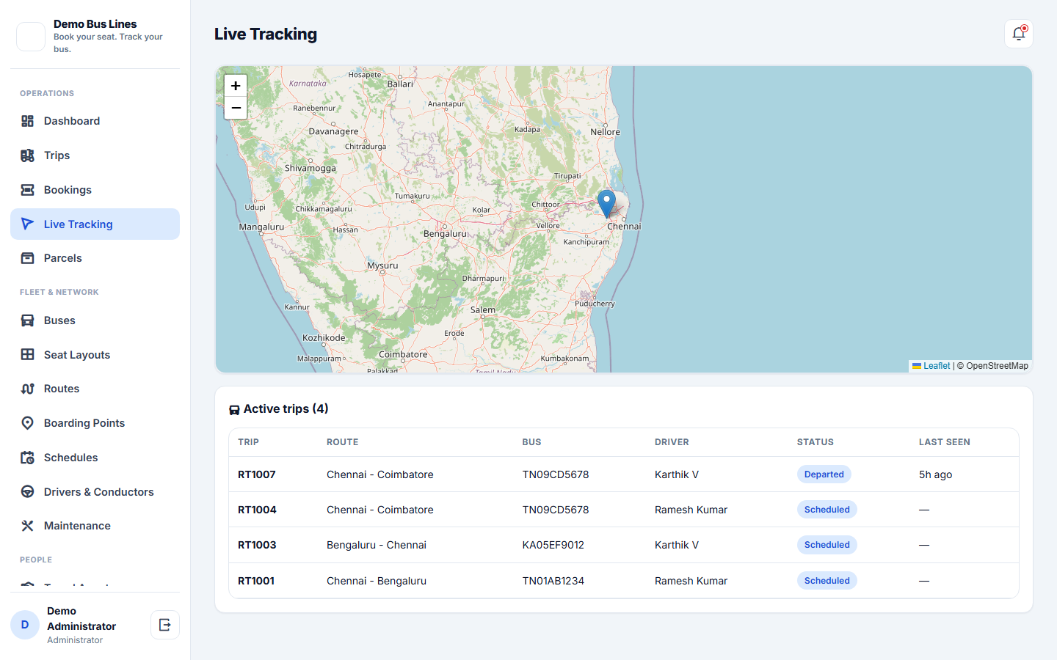Click the Drivers & Conductors steering wheel icon
This screenshot has height=660, width=1057.
[28, 492]
